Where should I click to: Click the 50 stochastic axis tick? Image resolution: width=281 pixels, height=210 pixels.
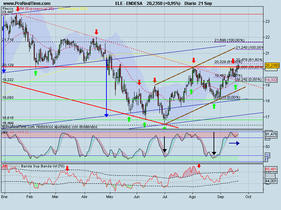pyautogui.click(x=267, y=147)
